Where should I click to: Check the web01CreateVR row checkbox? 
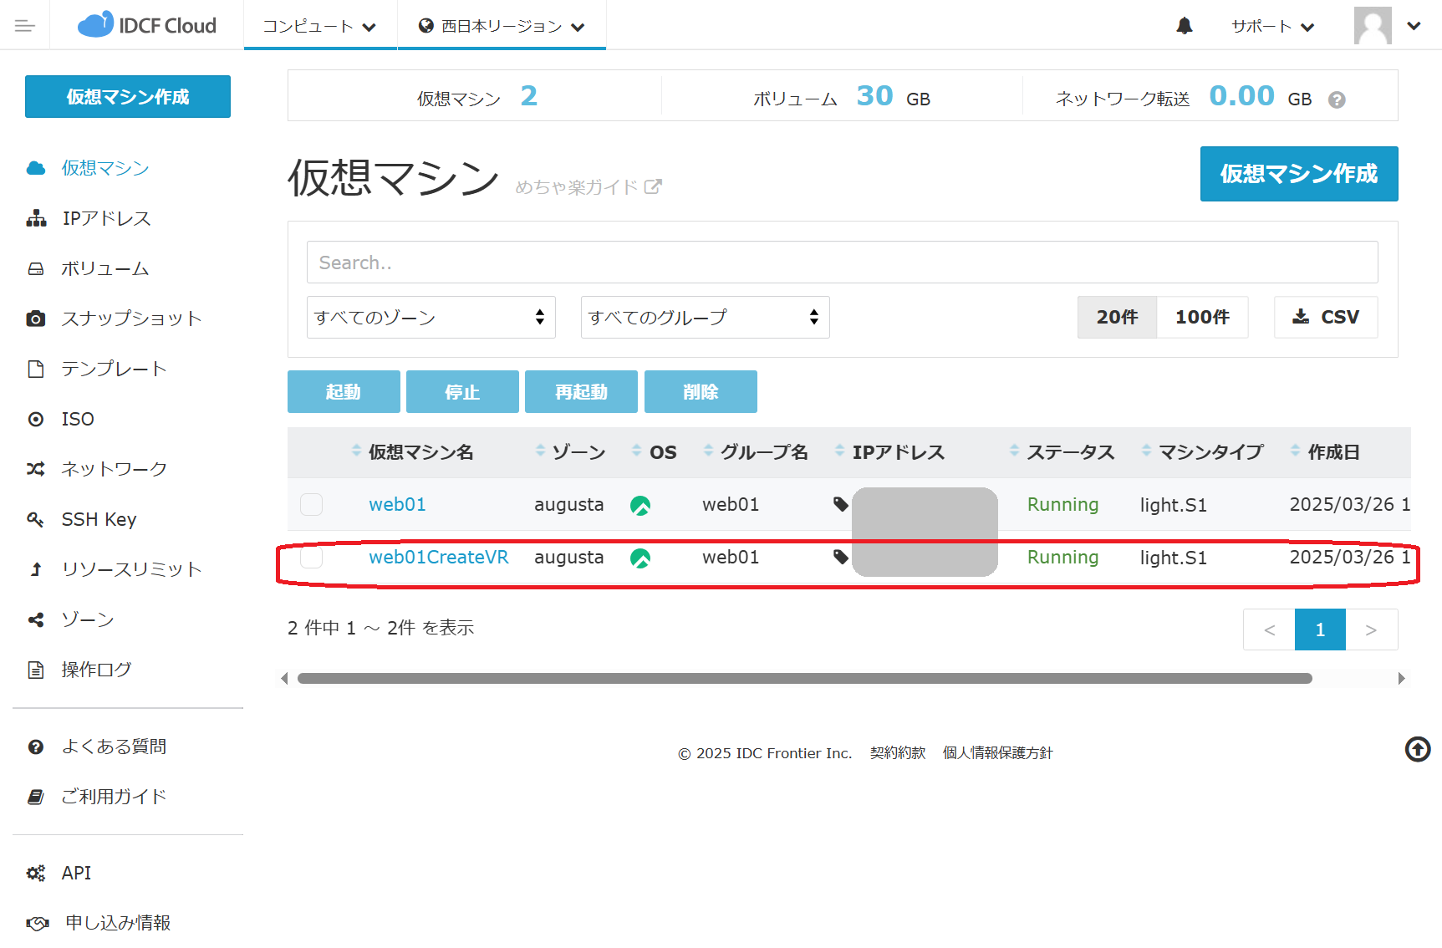click(311, 558)
